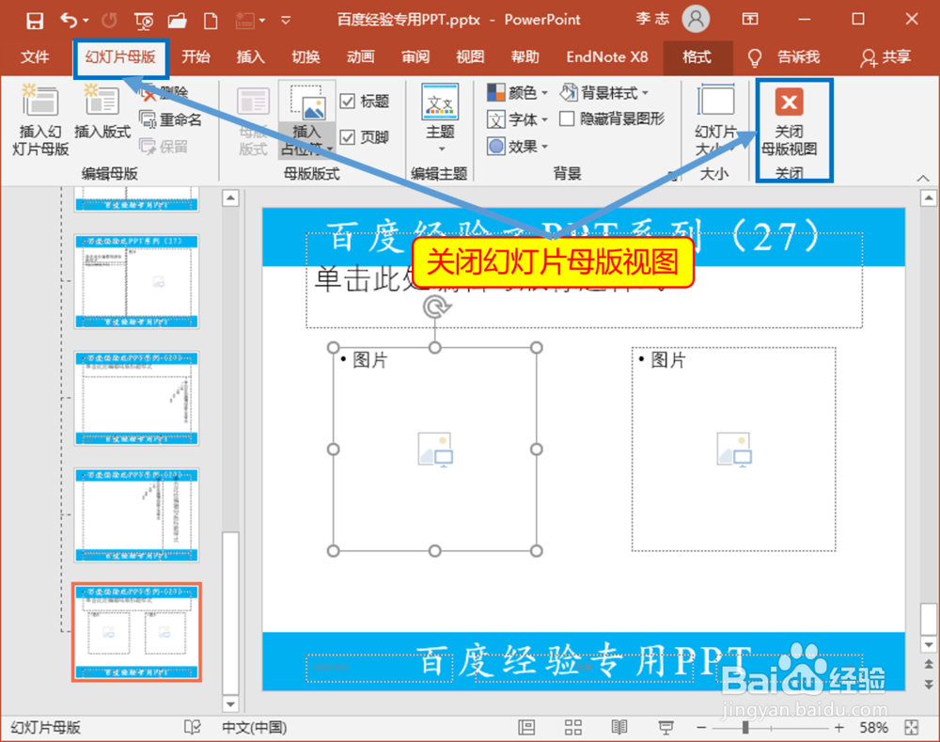This screenshot has height=742, width=940.
Task: Click the Redo icon
Action: pyautogui.click(x=109, y=21)
